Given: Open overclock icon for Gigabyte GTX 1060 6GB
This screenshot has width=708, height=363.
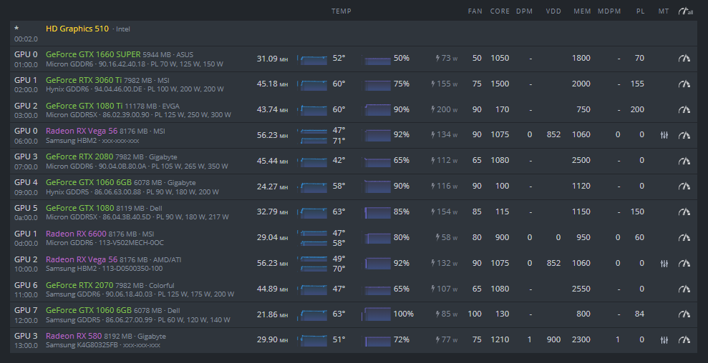Looking at the screenshot, I should (684, 187).
